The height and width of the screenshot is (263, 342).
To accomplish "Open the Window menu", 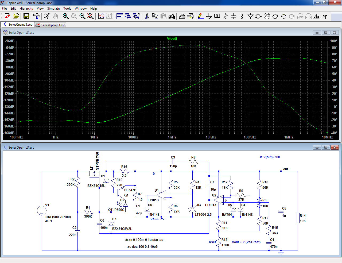I will pos(81,9).
